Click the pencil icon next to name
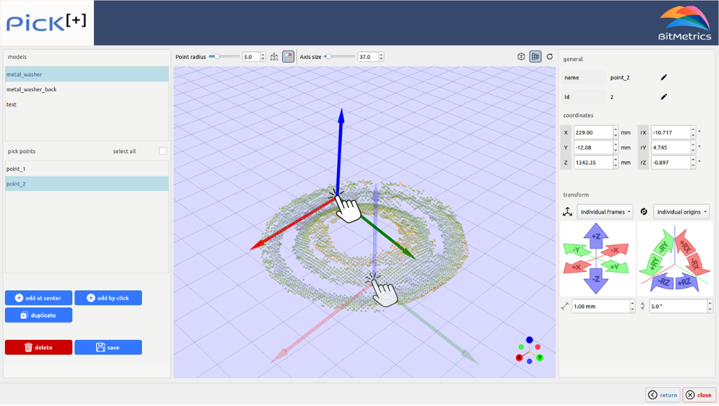 [x=664, y=77]
